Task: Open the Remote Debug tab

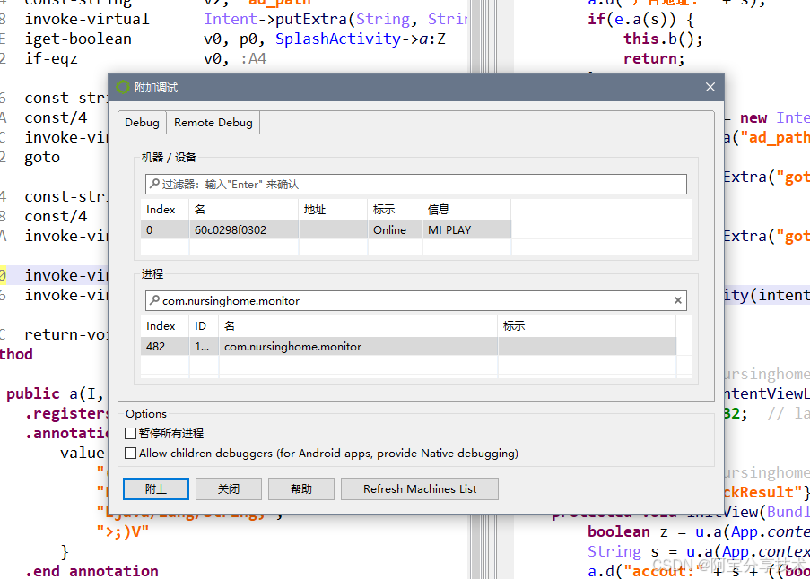Action: pyautogui.click(x=213, y=123)
